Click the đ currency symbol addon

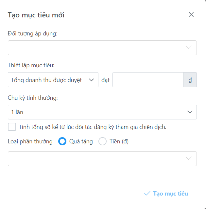tap(190, 80)
